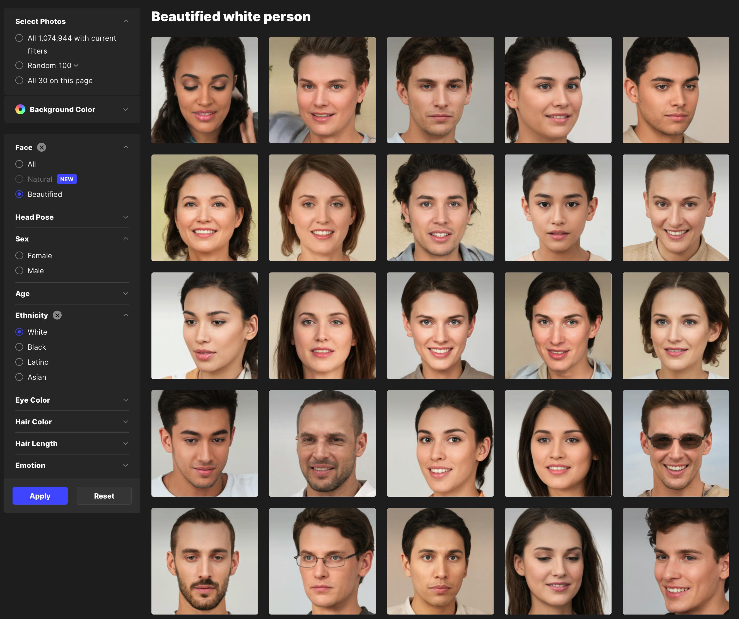Collapse the Ethnicity section chevron
The width and height of the screenshot is (739, 619).
tap(125, 315)
